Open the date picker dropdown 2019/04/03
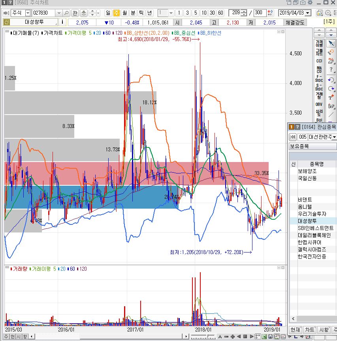This screenshot has width=337, height=341. [308, 13]
